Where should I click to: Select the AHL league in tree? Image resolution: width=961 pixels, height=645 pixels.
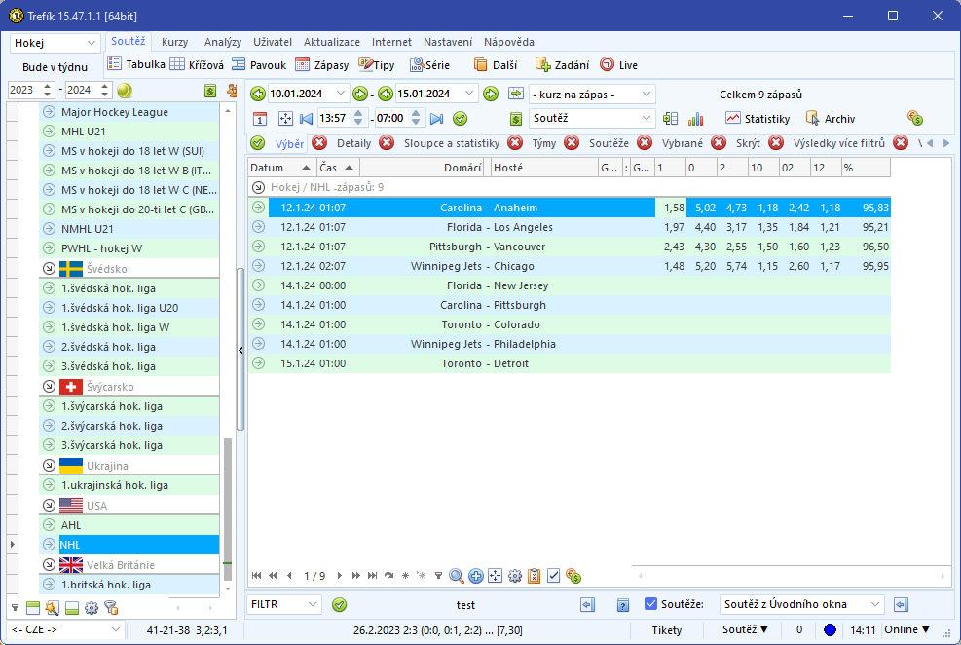[x=129, y=525]
